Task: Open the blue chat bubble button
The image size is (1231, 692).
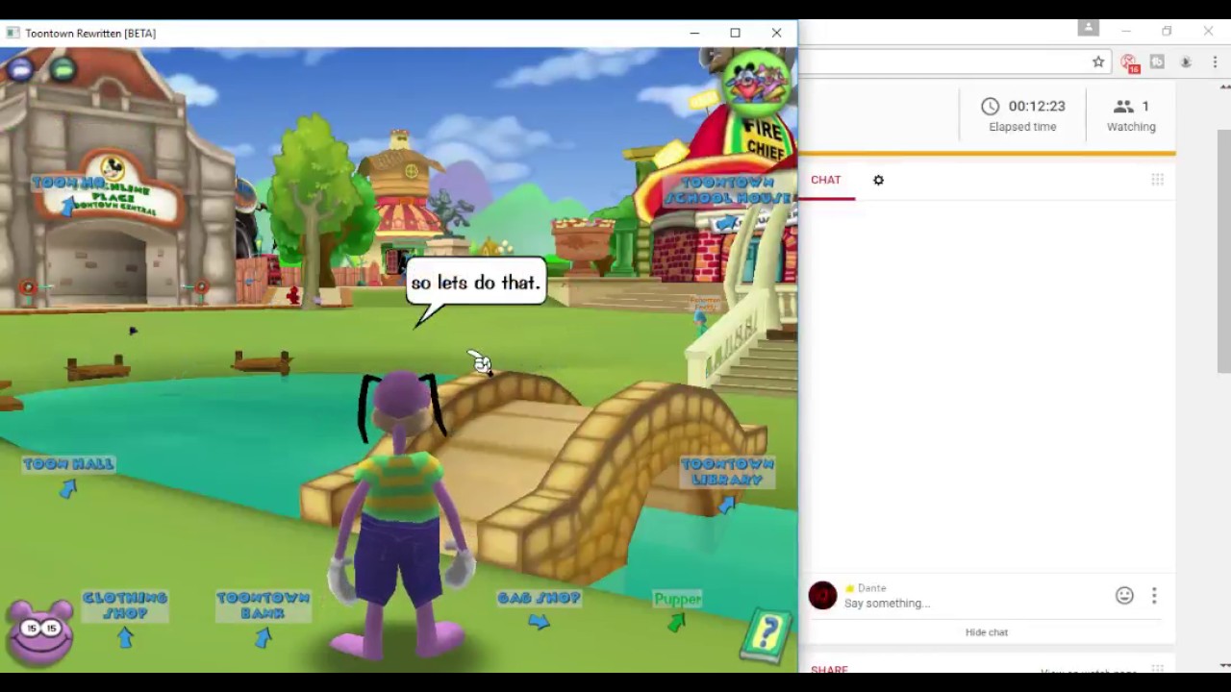Action: (x=20, y=69)
